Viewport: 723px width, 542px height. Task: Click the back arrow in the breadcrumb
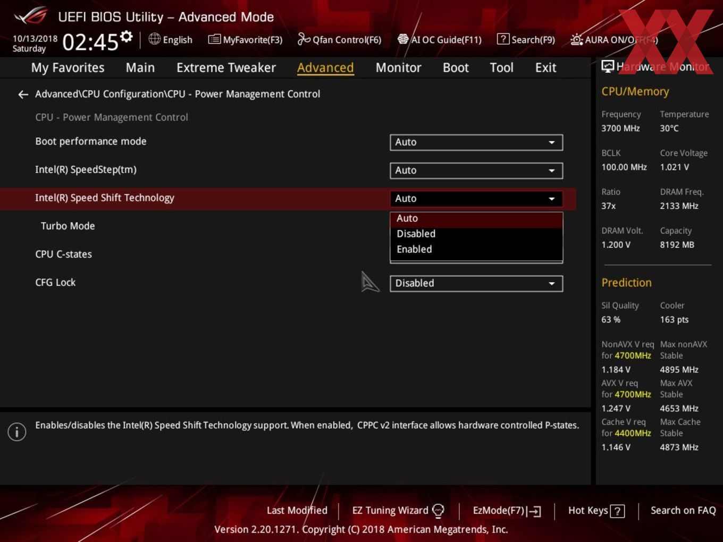(x=23, y=94)
